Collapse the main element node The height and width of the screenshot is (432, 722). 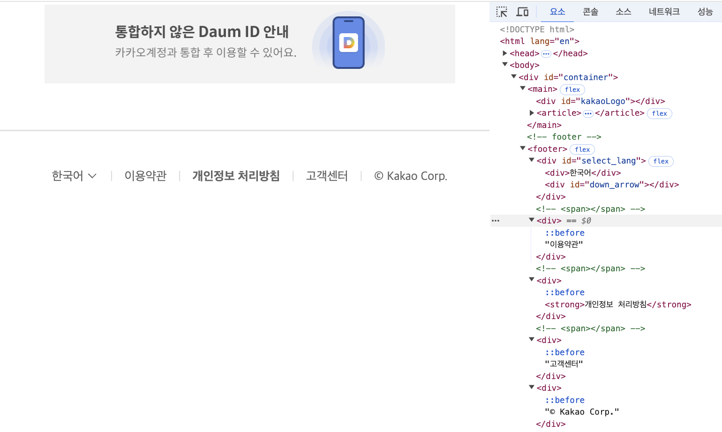523,89
